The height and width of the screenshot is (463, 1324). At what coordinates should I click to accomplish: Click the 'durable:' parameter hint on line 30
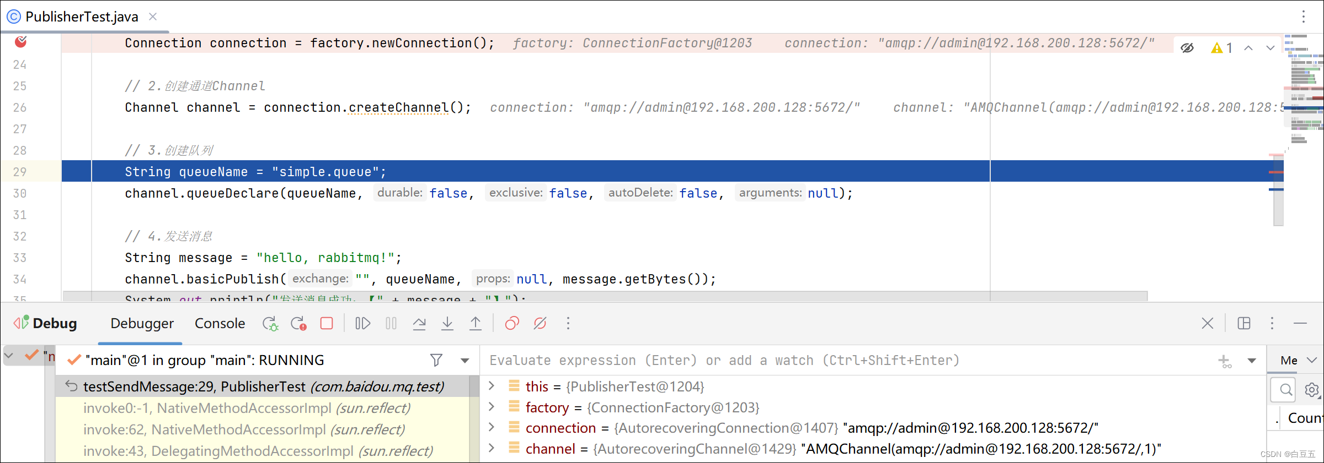coord(399,193)
